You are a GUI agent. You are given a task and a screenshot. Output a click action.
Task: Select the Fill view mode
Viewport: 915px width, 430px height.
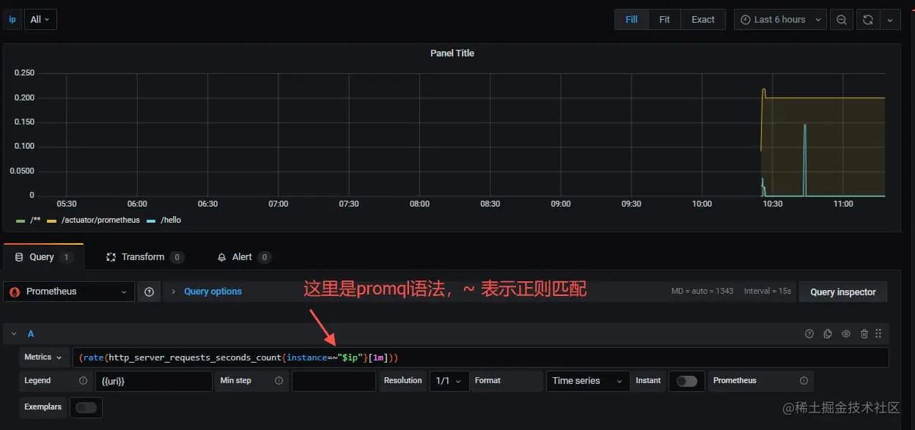click(631, 20)
